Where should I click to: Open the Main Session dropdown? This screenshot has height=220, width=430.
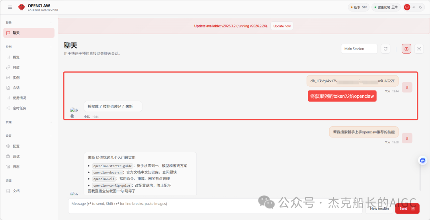[359, 49]
